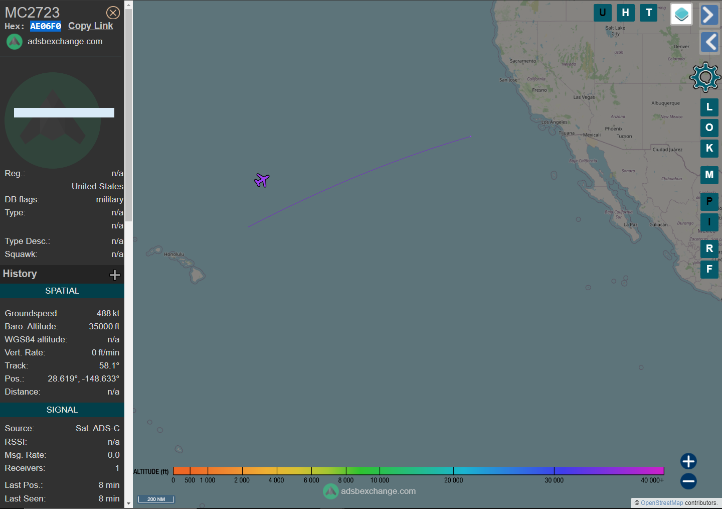Click the Msg. Rate 0.0 value
Screen dimensions: 722x509
114,455
